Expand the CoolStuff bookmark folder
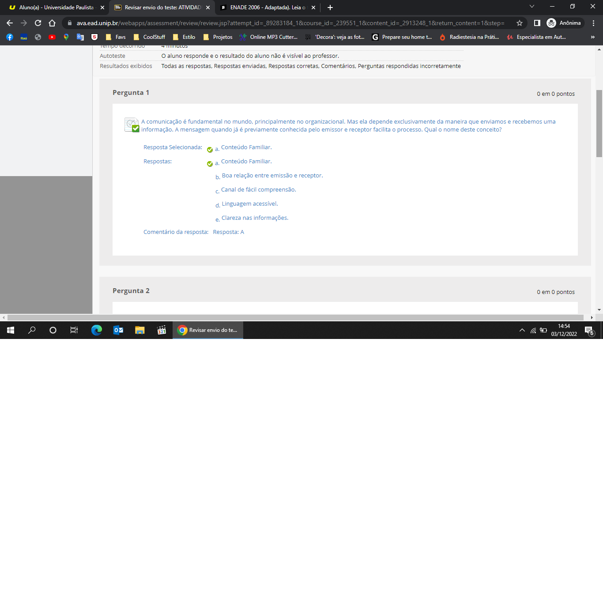This screenshot has width=603, height=606. 149,37
